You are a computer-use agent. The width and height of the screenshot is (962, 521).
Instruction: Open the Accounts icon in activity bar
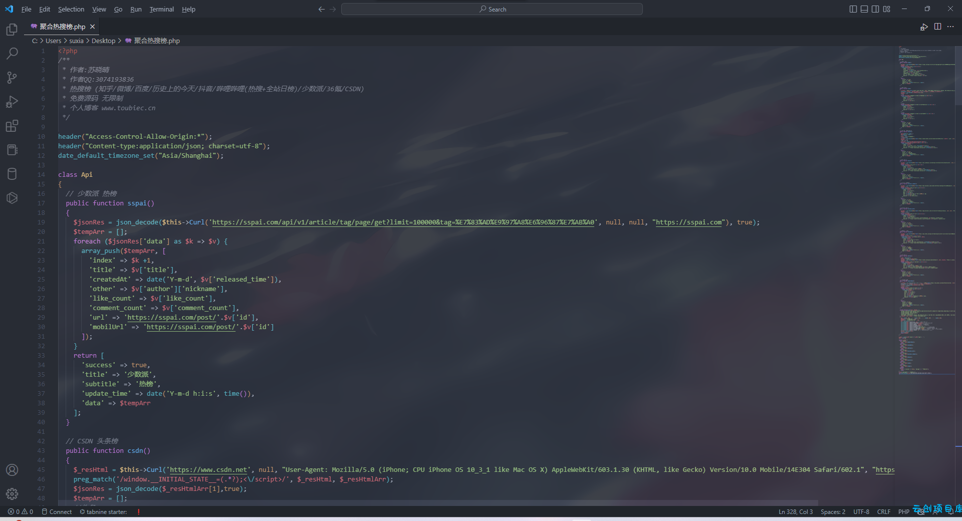pos(12,470)
